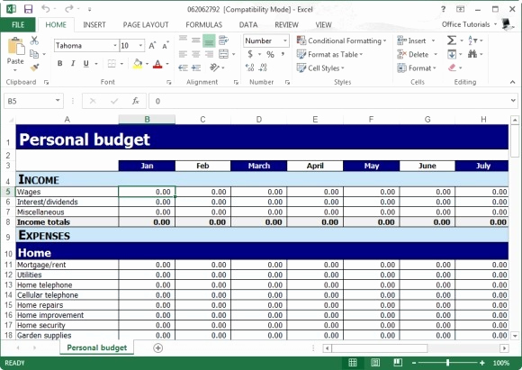Toggle Bold formatting
Image resolution: width=522 pixels, height=370 pixels.
[60, 64]
